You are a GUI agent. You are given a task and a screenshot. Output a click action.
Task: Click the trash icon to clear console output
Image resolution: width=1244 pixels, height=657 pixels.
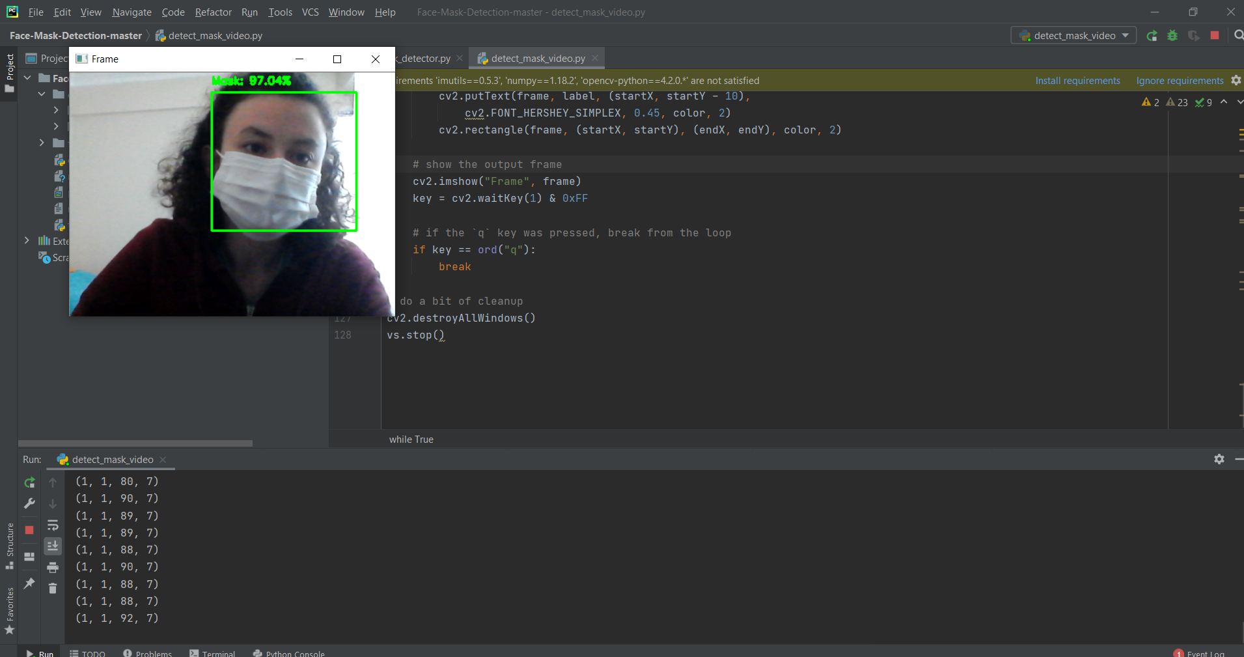(53, 588)
